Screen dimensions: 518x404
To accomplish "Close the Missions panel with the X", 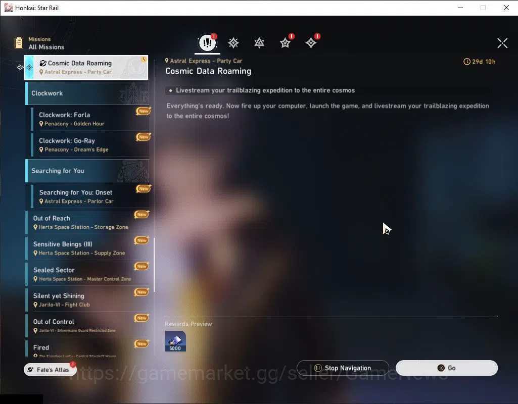I will 502,43.
